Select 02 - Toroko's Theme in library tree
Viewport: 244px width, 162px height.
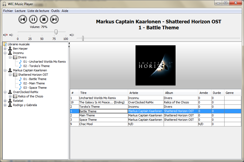click(x=36, y=66)
